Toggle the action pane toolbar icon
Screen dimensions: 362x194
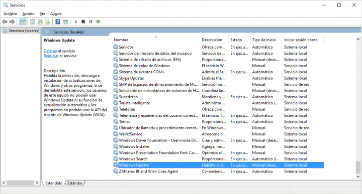tap(65, 22)
